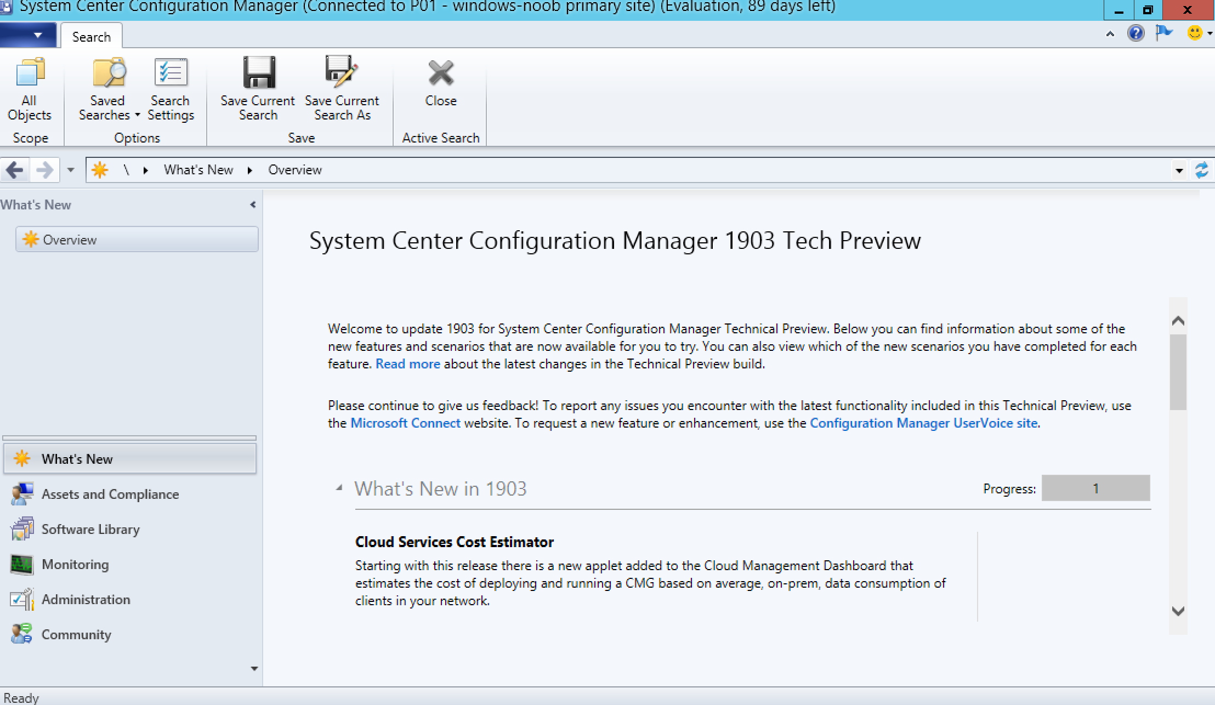
Task: Open the Administration workspace
Action: coord(130,599)
